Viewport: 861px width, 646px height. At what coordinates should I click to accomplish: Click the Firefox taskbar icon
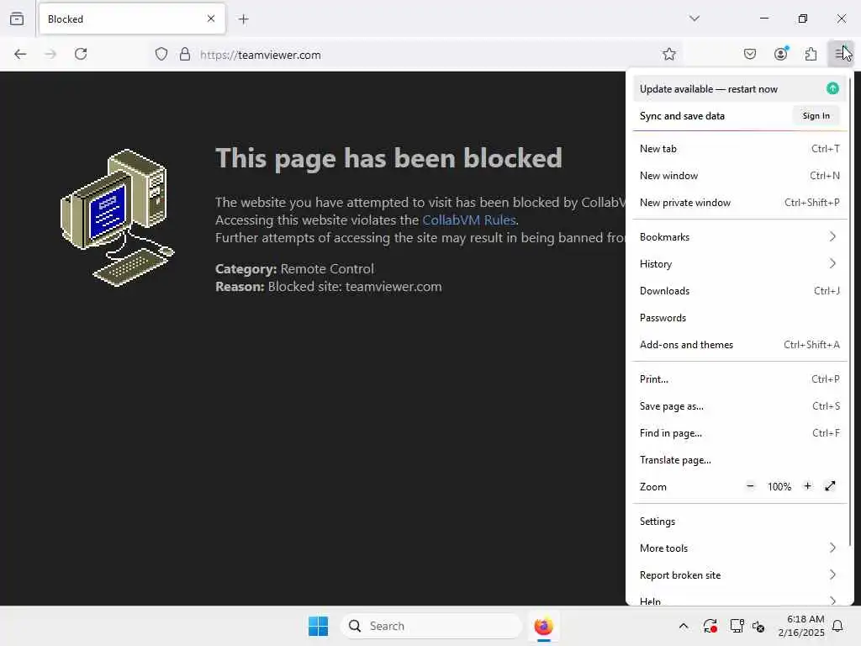[543, 626]
